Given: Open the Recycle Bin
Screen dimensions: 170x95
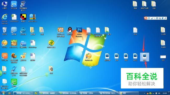Looking at the screenshot, I should click(4, 31).
